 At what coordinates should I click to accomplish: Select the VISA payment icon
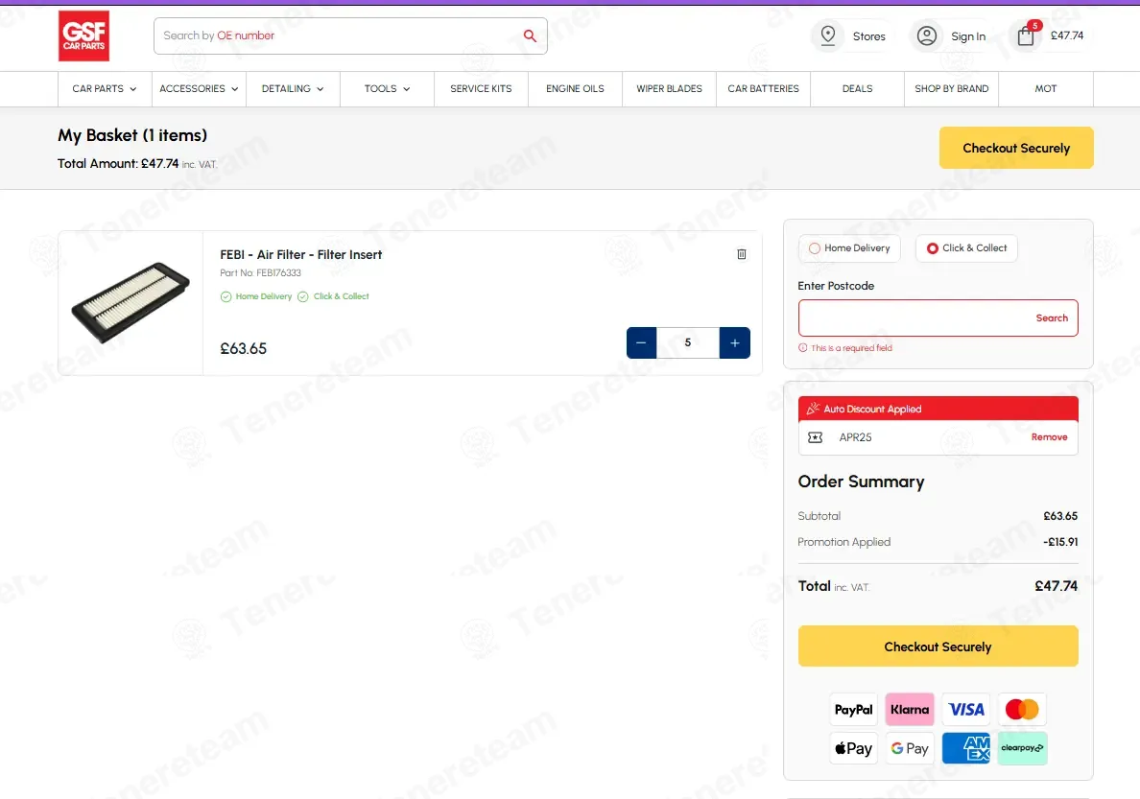(x=966, y=710)
